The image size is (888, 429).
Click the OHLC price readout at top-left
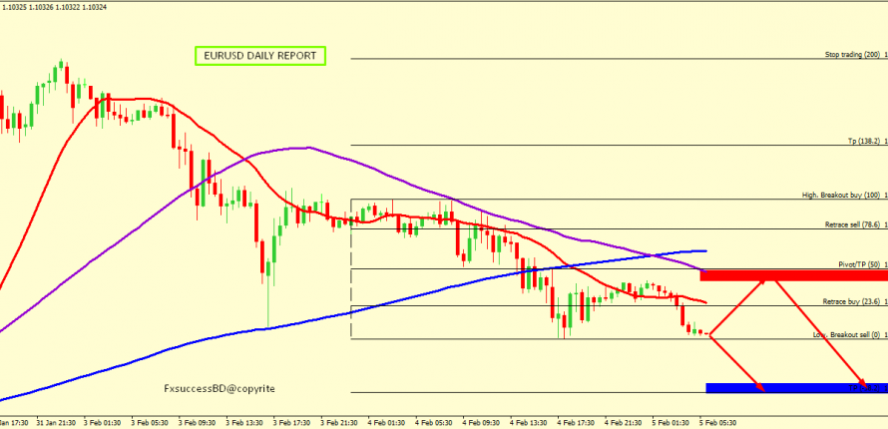click(x=55, y=7)
